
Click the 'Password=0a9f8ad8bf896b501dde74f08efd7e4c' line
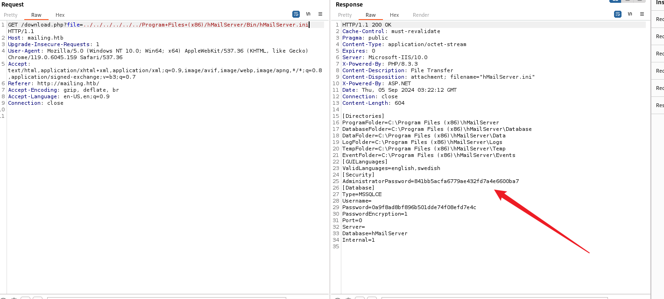click(409, 207)
